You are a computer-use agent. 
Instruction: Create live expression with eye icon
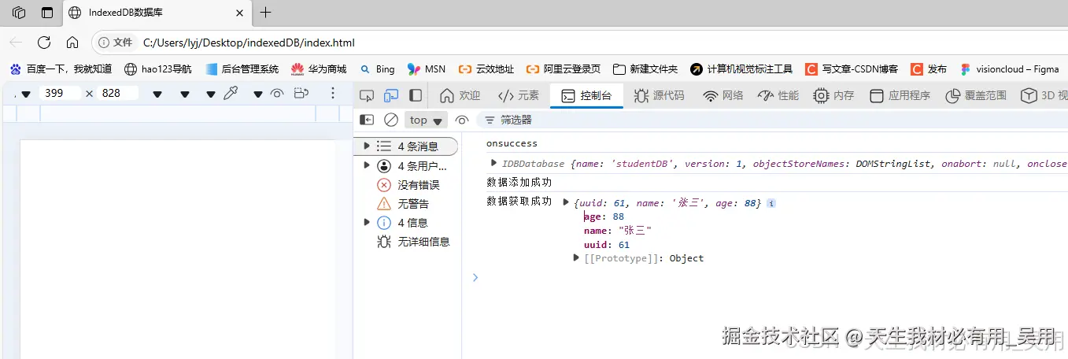462,120
